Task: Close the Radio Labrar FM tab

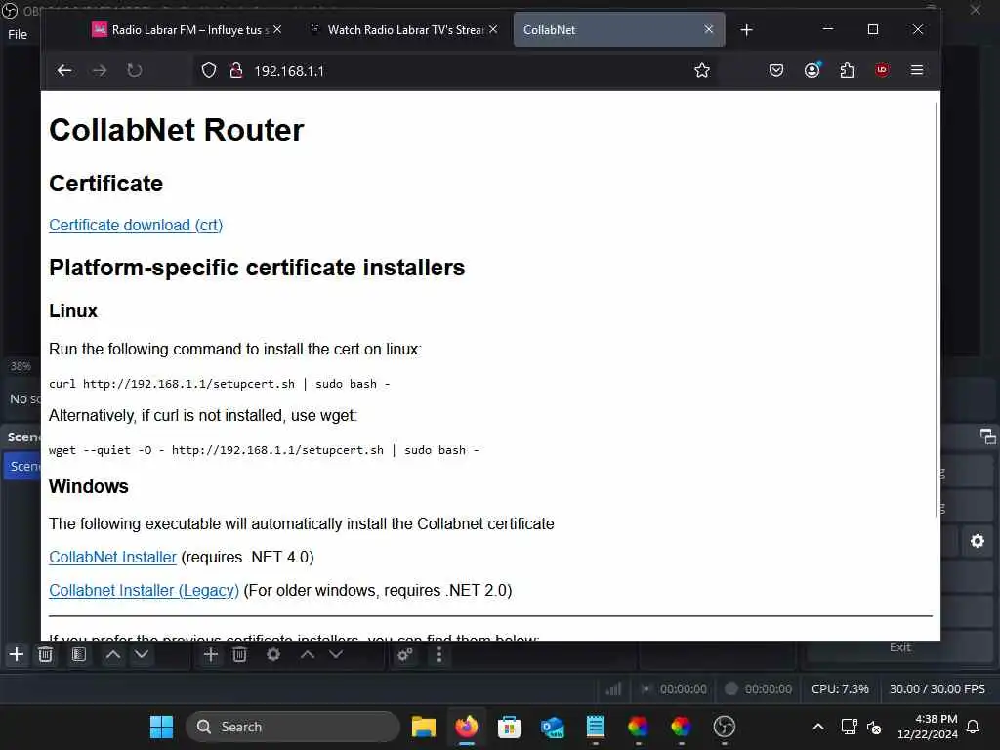Action: [x=277, y=29]
